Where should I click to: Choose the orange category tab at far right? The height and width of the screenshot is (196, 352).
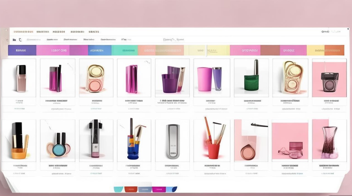pyautogui.click(x=334, y=50)
